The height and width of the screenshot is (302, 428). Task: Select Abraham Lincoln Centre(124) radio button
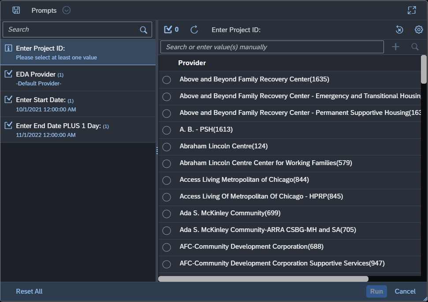(x=167, y=147)
